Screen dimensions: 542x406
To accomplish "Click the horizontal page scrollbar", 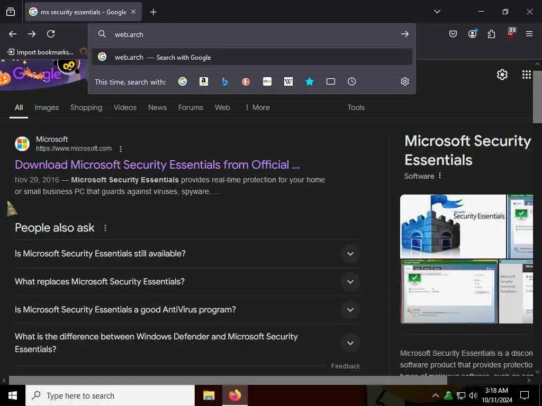I will pyautogui.click(x=228, y=381).
